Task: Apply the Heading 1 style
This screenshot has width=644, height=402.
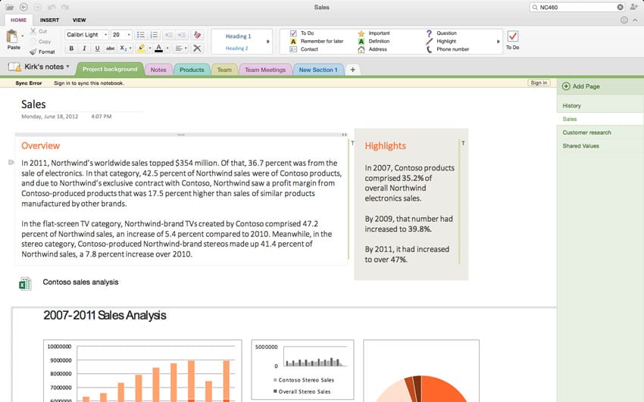Action: point(238,36)
